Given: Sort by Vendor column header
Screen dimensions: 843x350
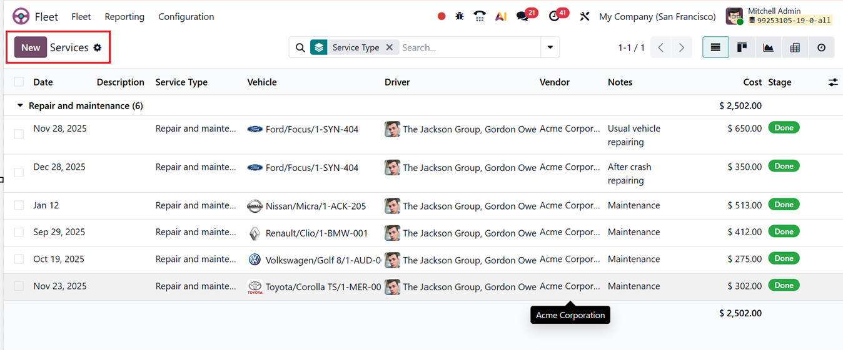Looking at the screenshot, I should [555, 82].
